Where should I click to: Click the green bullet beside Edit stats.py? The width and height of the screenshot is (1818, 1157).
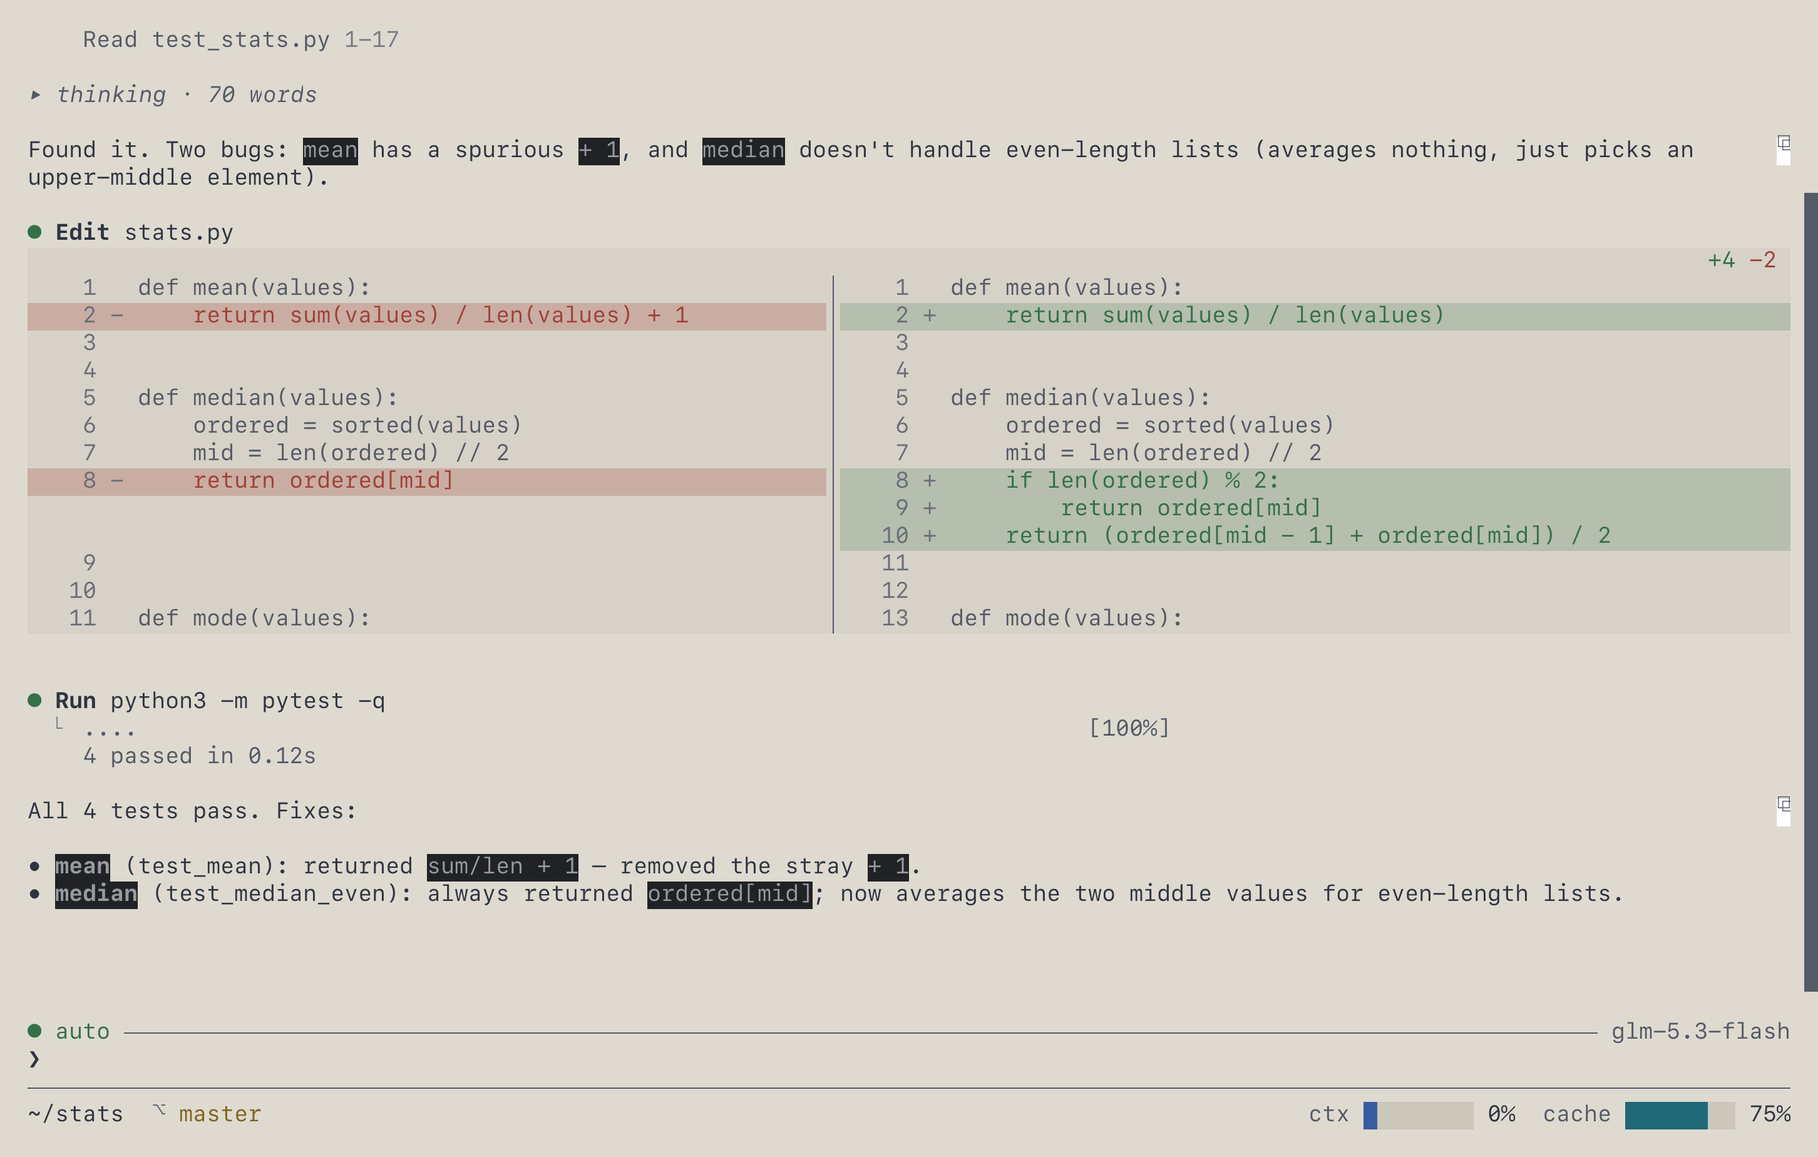coord(34,232)
